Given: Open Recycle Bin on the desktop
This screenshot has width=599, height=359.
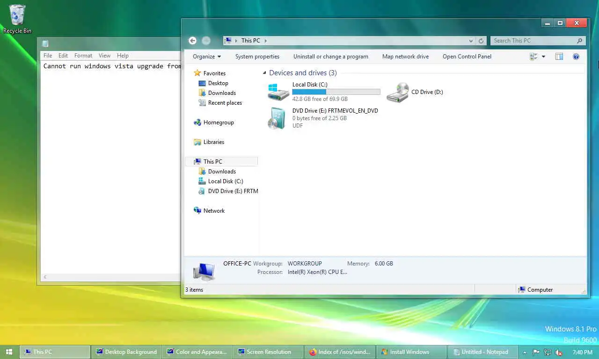Looking at the screenshot, I should pos(17,19).
